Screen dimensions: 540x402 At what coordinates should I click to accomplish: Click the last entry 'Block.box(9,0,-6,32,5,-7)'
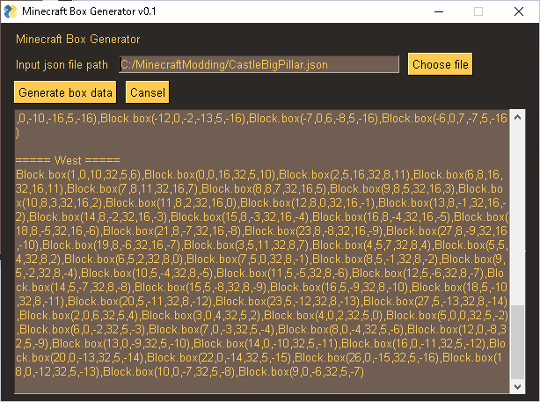pyautogui.click(x=301, y=371)
